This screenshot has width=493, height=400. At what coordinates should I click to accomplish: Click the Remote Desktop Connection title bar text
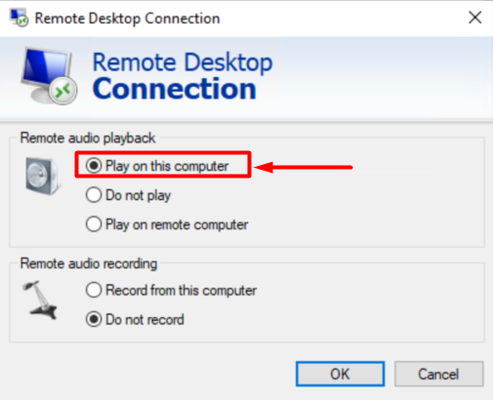pyautogui.click(x=127, y=19)
